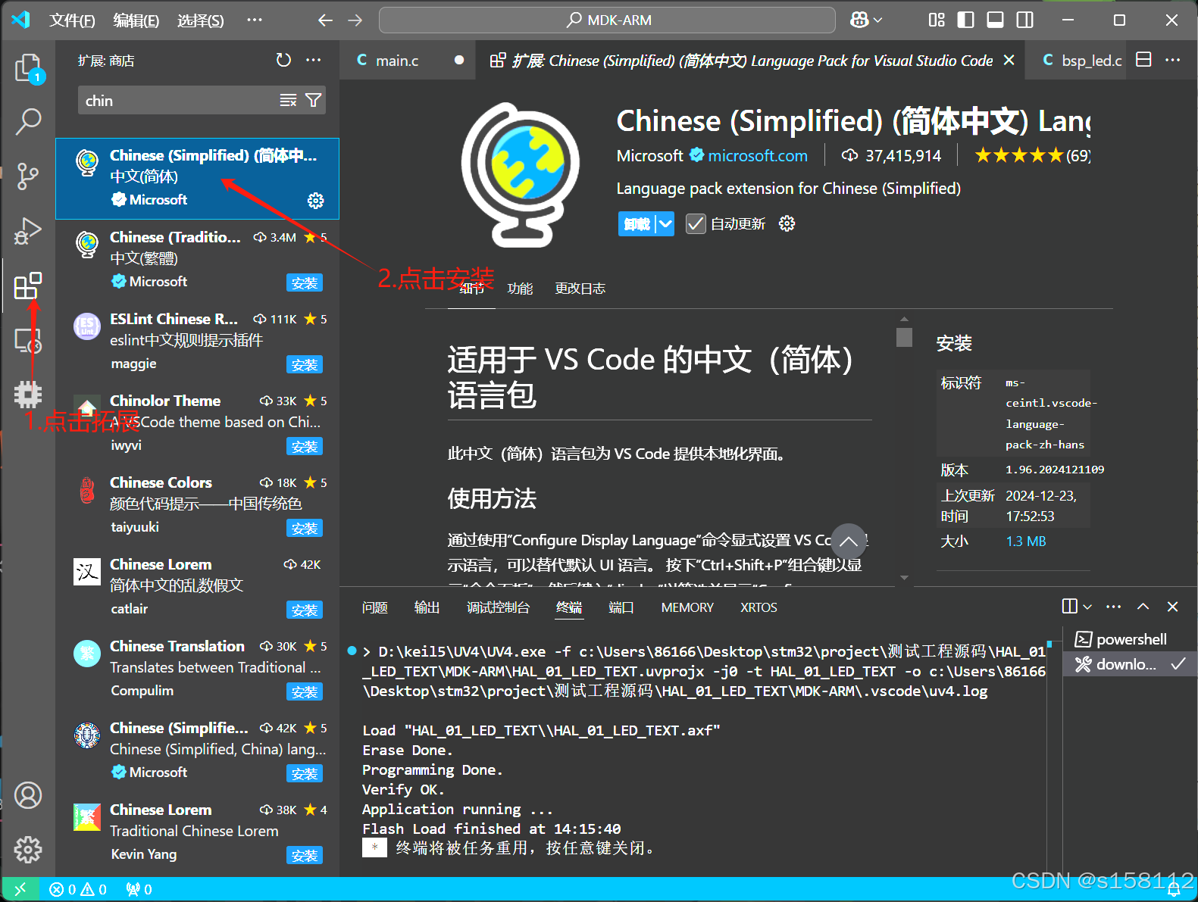Screen dimensions: 1198x902
Task: Open extensions view more actions menu
Action: (x=314, y=60)
